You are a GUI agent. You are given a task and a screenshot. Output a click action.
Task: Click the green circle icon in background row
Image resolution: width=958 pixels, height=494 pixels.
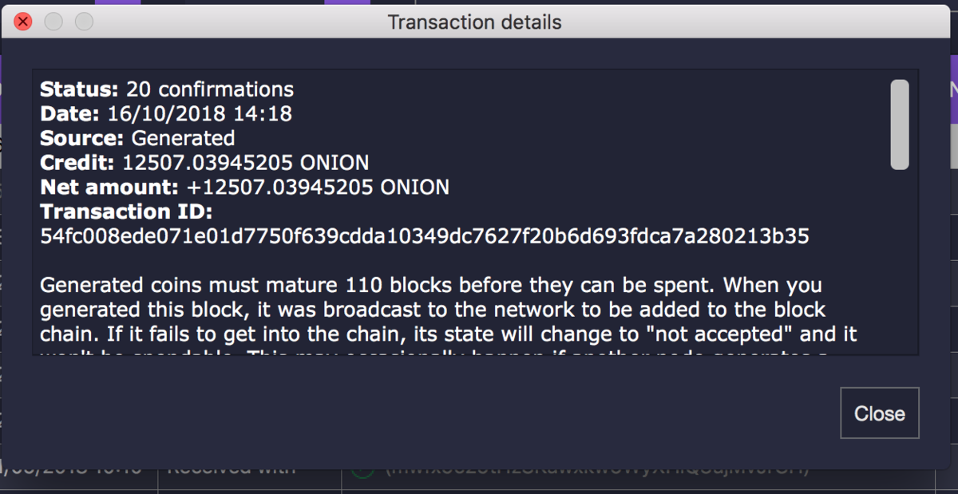(x=363, y=469)
